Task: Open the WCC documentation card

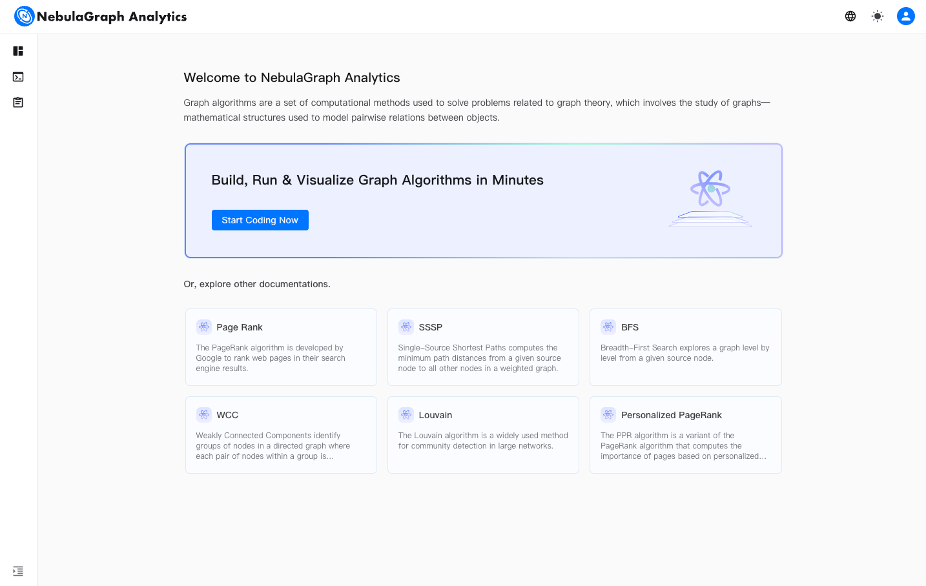Action: click(x=281, y=435)
